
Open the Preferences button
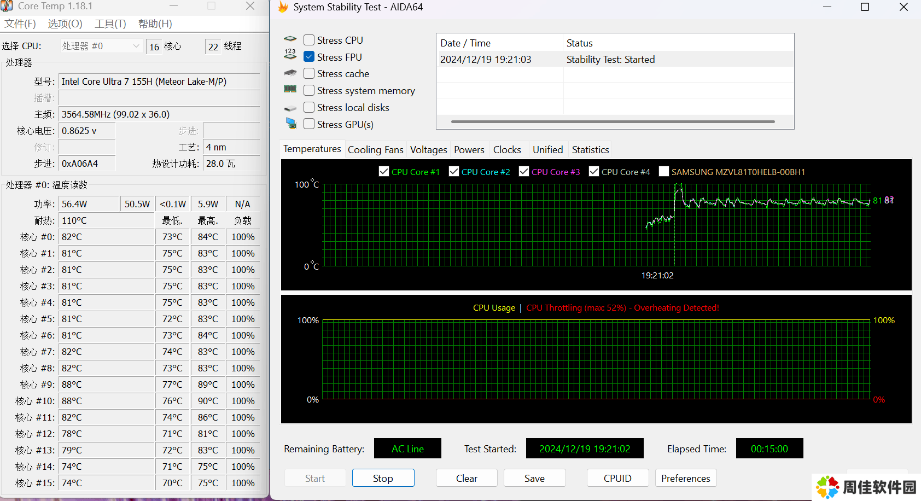click(x=685, y=478)
